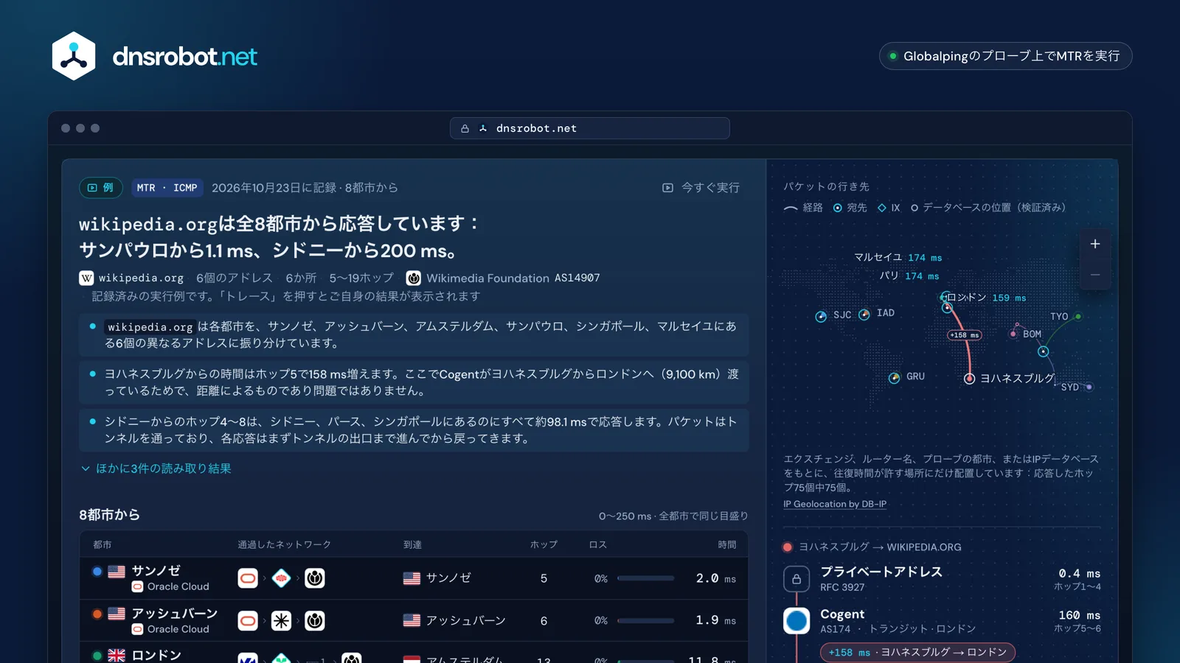Click the UK flag next to ロンドン
The height and width of the screenshot is (663, 1180).
[x=117, y=656]
